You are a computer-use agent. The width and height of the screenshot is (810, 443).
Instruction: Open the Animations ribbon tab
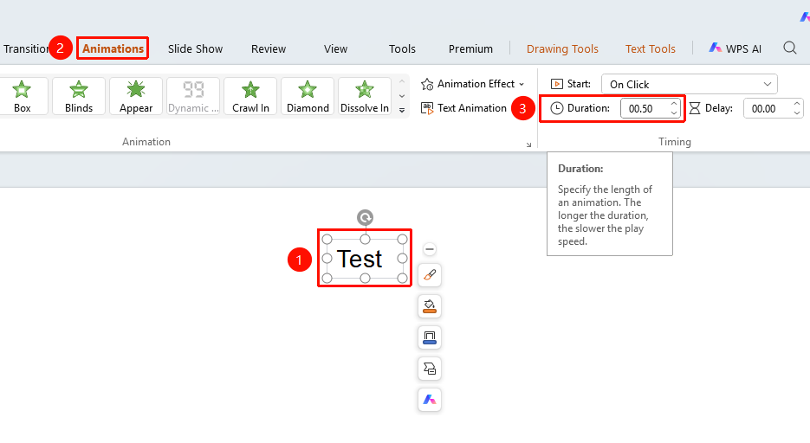(113, 48)
